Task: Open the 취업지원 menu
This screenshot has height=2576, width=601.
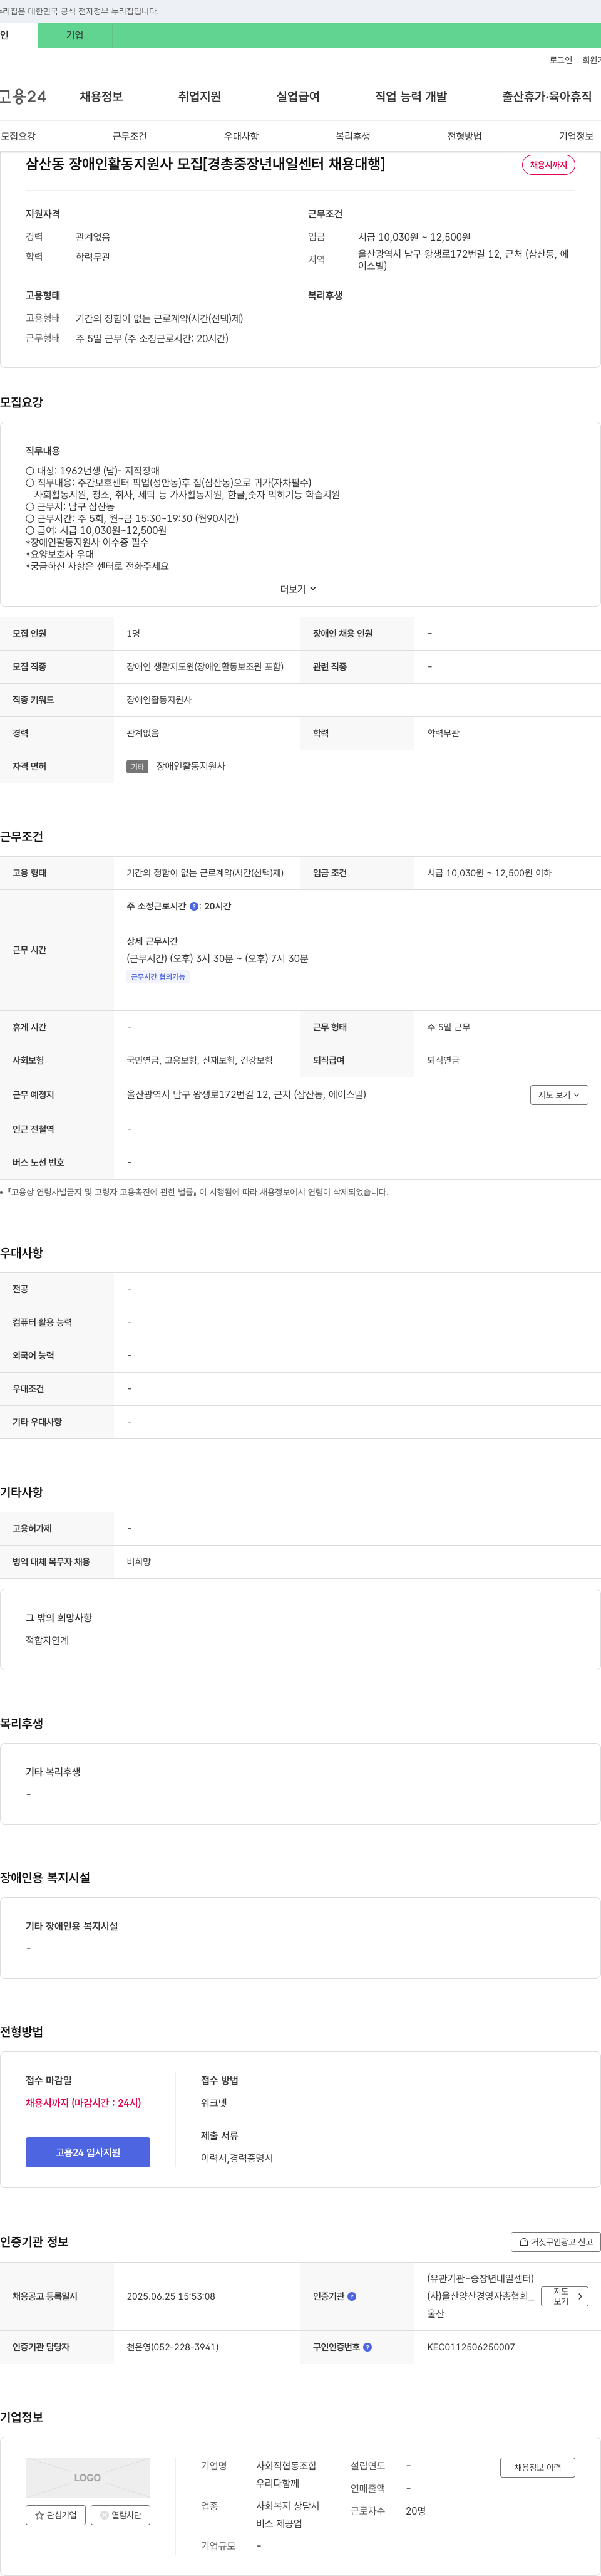Action: 200,96
